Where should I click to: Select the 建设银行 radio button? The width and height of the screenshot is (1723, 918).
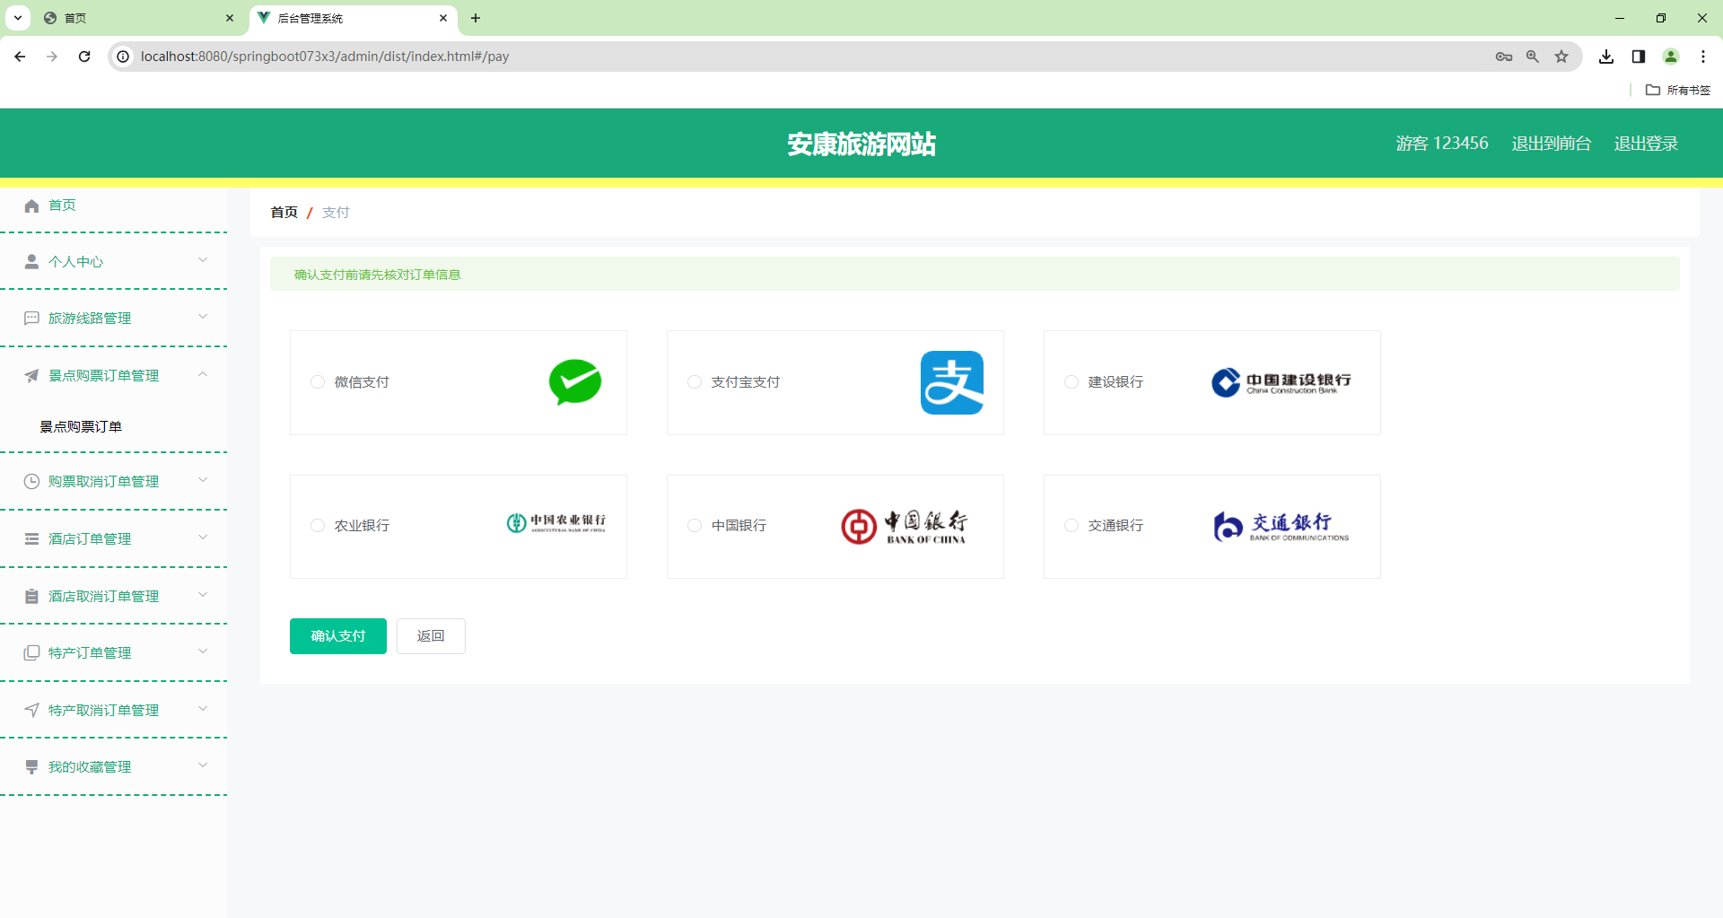coord(1071,382)
